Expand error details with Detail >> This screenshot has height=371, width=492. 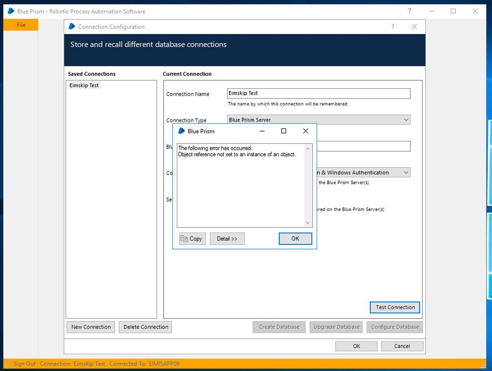227,238
